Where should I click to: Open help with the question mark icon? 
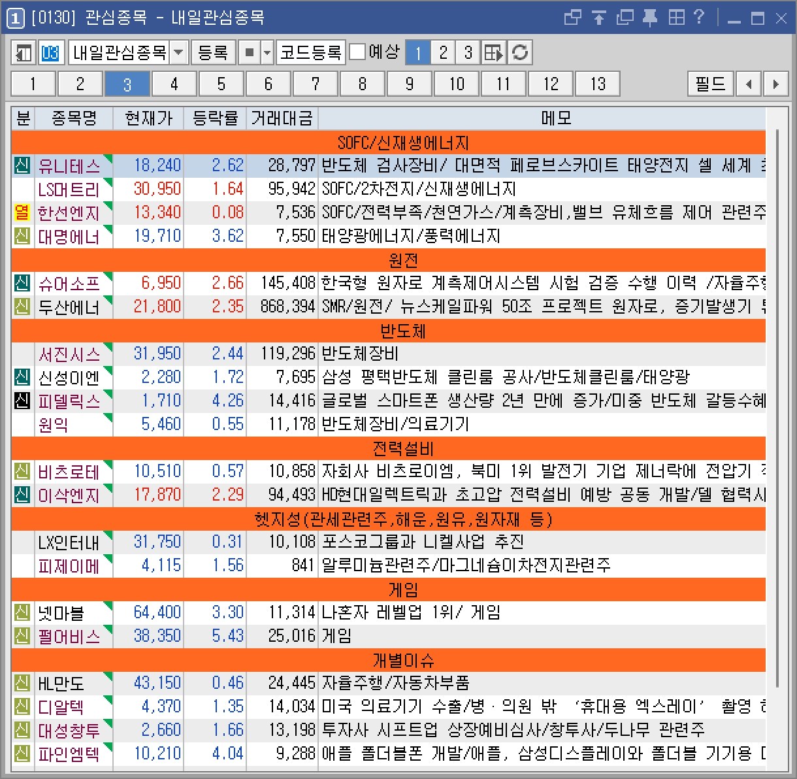coord(699,17)
